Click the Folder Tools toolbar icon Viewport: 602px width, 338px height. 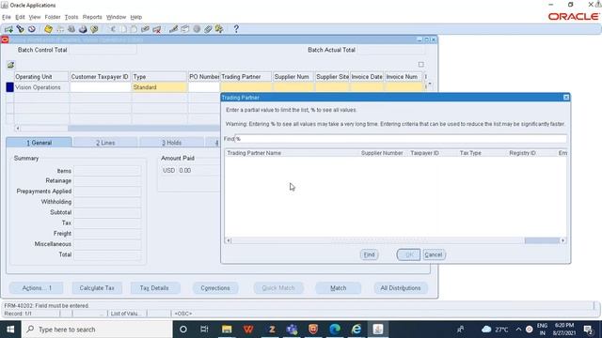tap(219, 29)
